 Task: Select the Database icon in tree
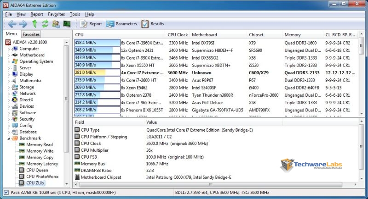pos(15,132)
